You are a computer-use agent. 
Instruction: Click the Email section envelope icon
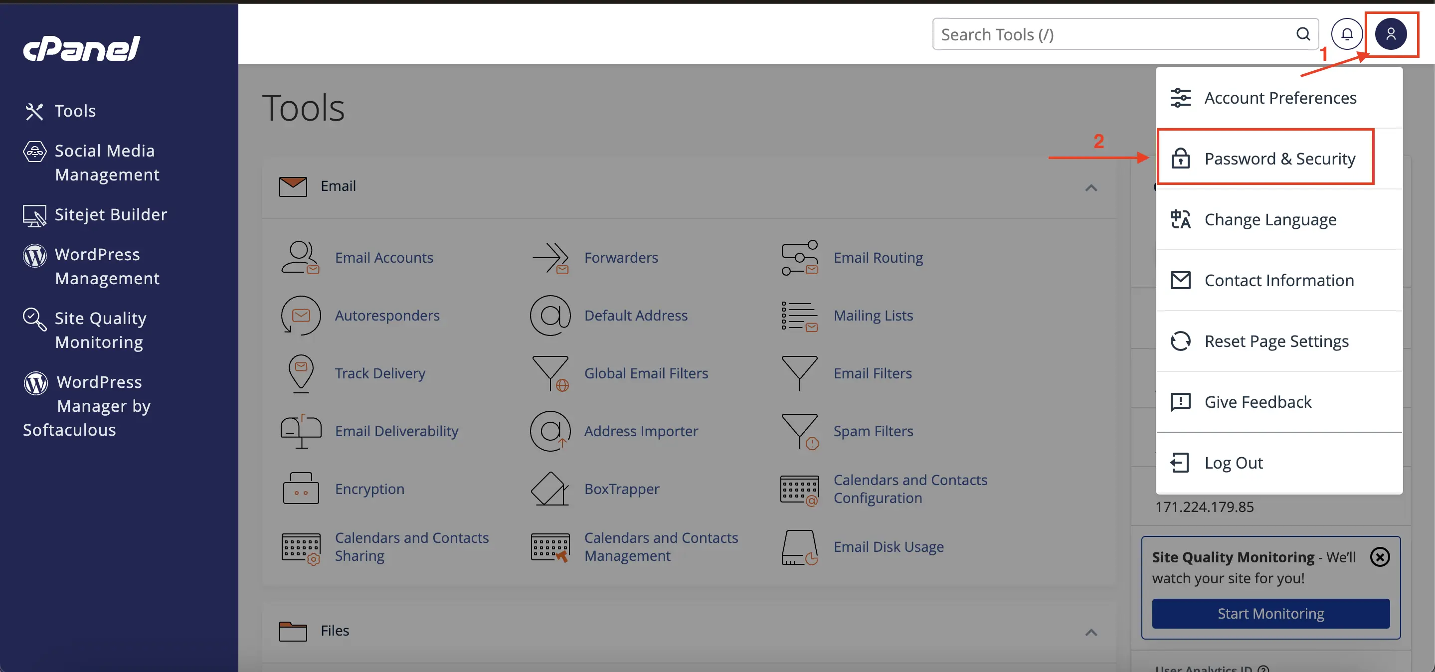[293, 186]
